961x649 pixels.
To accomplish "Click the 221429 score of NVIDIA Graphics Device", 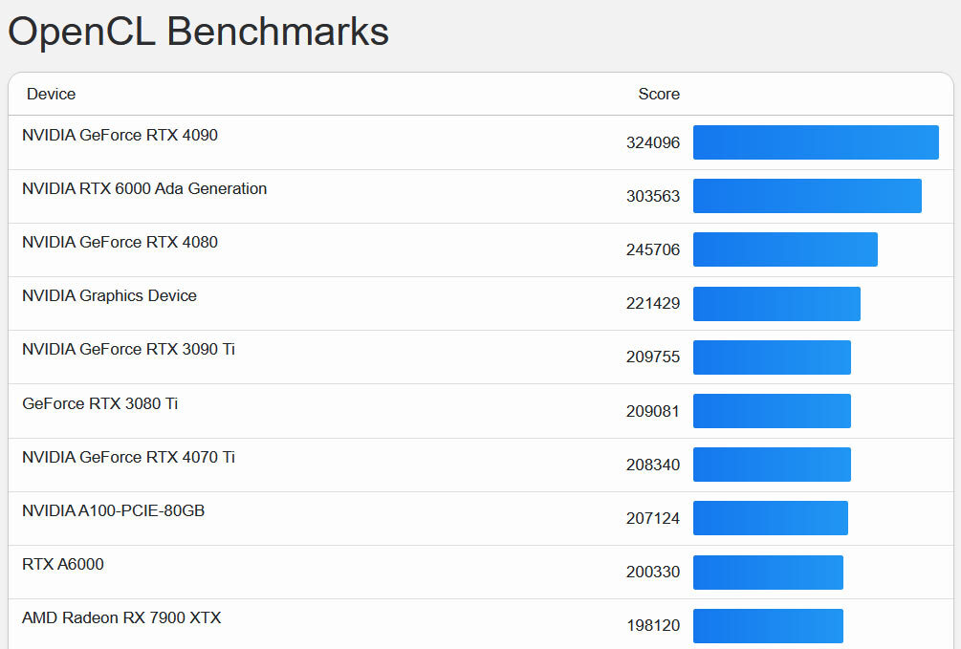I will tap(653, 304).
